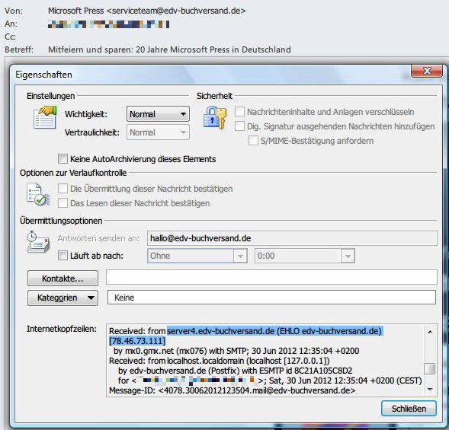
Task: Check Das Lesen dieser Nachricht bestätigen
Action: pos(63,203)
